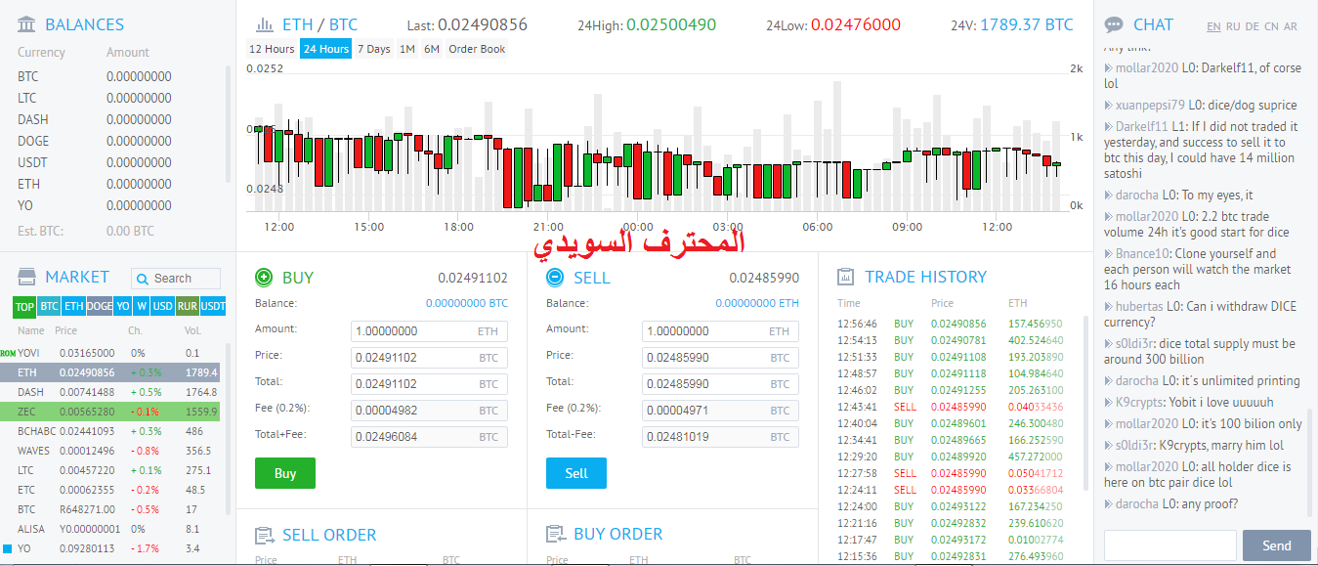Select the USDT market tab
This screenshot has height=566, width=1318.
point(213,307)
